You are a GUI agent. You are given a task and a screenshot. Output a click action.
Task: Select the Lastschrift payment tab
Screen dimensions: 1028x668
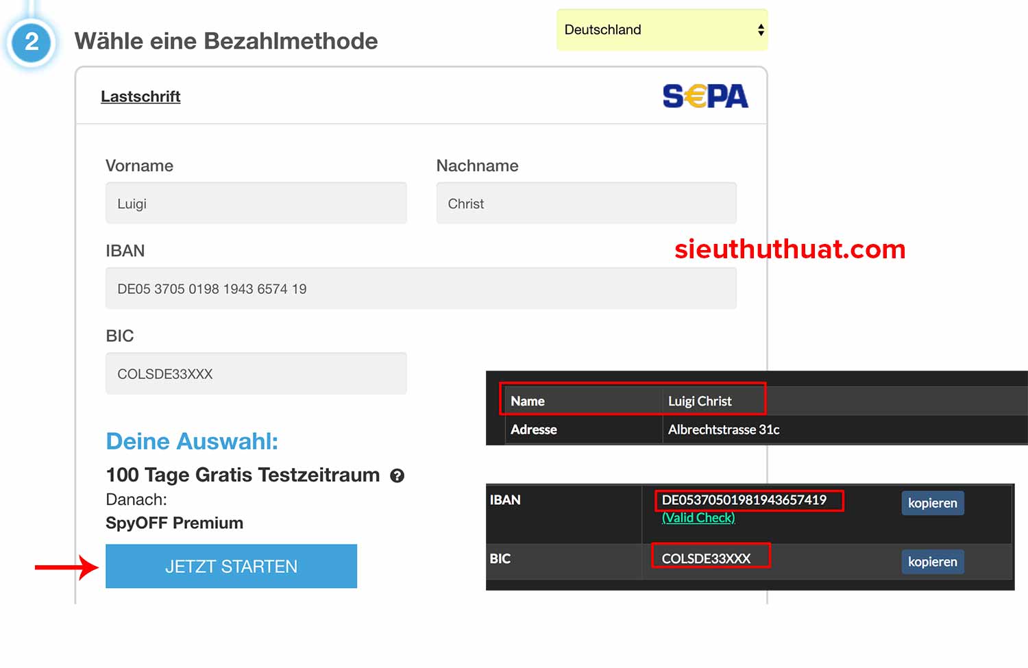tap(140, 97)
